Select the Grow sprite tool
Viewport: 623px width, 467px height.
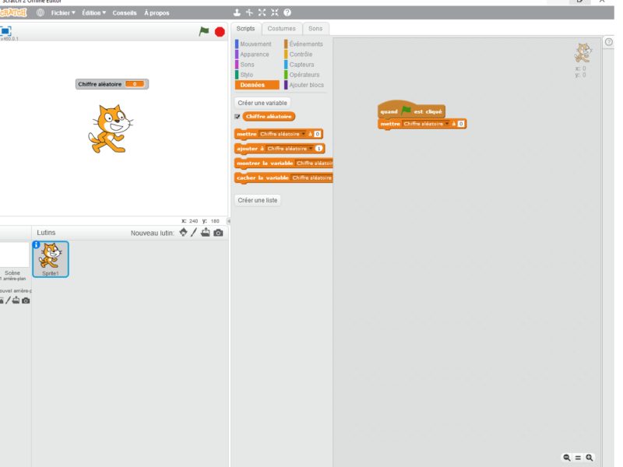(x=262, y=12)
